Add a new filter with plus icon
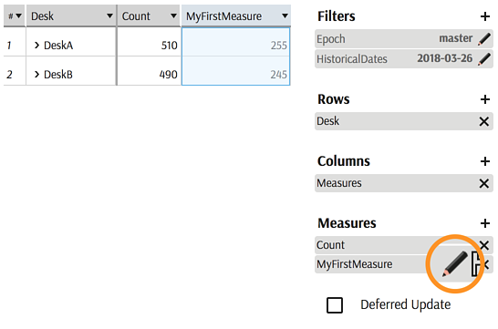This screenshot has width=498, height=329. [x=484, y=16]
